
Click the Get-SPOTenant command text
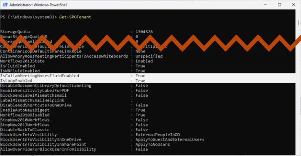tap(75, 17)
